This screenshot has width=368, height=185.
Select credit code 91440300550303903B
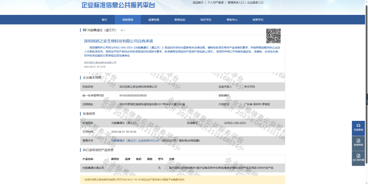coord(133,95)
